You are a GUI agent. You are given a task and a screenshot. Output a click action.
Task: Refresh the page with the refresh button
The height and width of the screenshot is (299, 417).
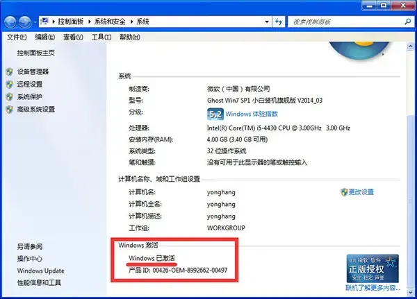pos(279,22)
